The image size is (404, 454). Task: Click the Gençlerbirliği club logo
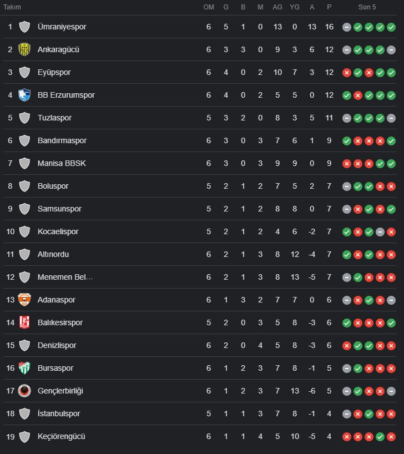point(24,391)
